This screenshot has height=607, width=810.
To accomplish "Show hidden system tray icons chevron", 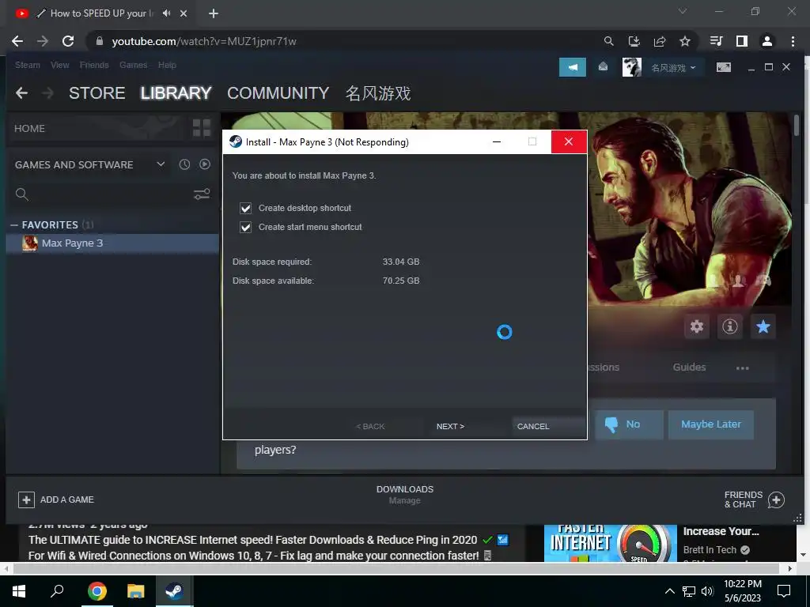I will 669,591.
